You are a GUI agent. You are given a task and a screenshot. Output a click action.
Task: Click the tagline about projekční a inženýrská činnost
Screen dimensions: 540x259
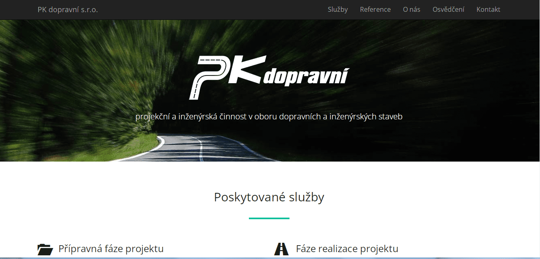click(269, 117)
